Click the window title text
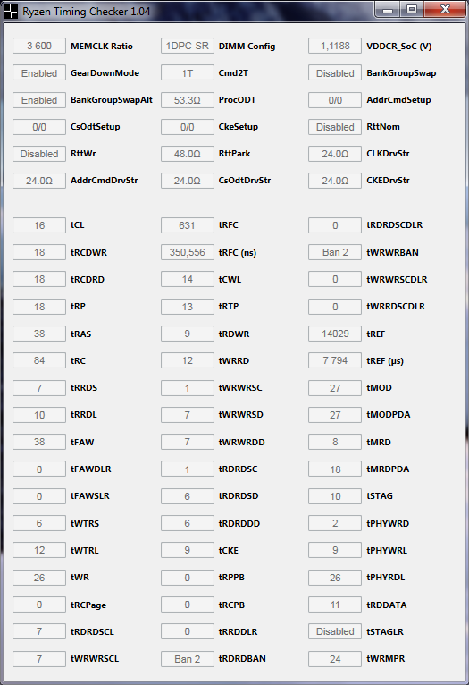Image resolution: width=469 pixels, height=685 pixels. [87, 12]
